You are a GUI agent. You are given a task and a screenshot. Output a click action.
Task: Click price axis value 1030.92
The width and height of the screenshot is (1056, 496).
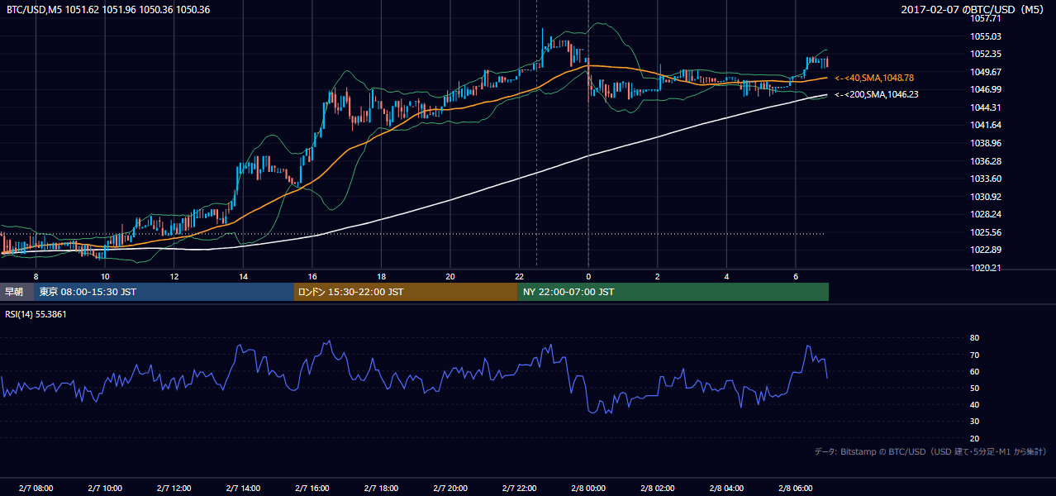coord(987,197)
